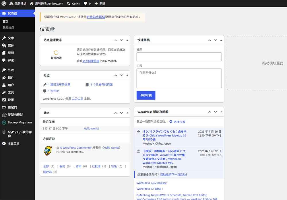This screenshot has height=200, width=287.
Task: Open the 站点健康界面 link
Action: click(x=91, y=61)
